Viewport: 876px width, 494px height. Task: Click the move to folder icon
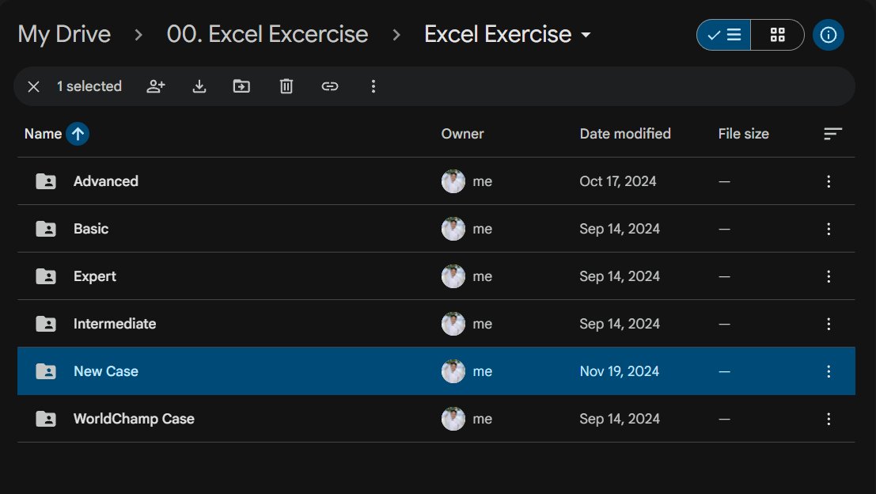click(241, 86)
